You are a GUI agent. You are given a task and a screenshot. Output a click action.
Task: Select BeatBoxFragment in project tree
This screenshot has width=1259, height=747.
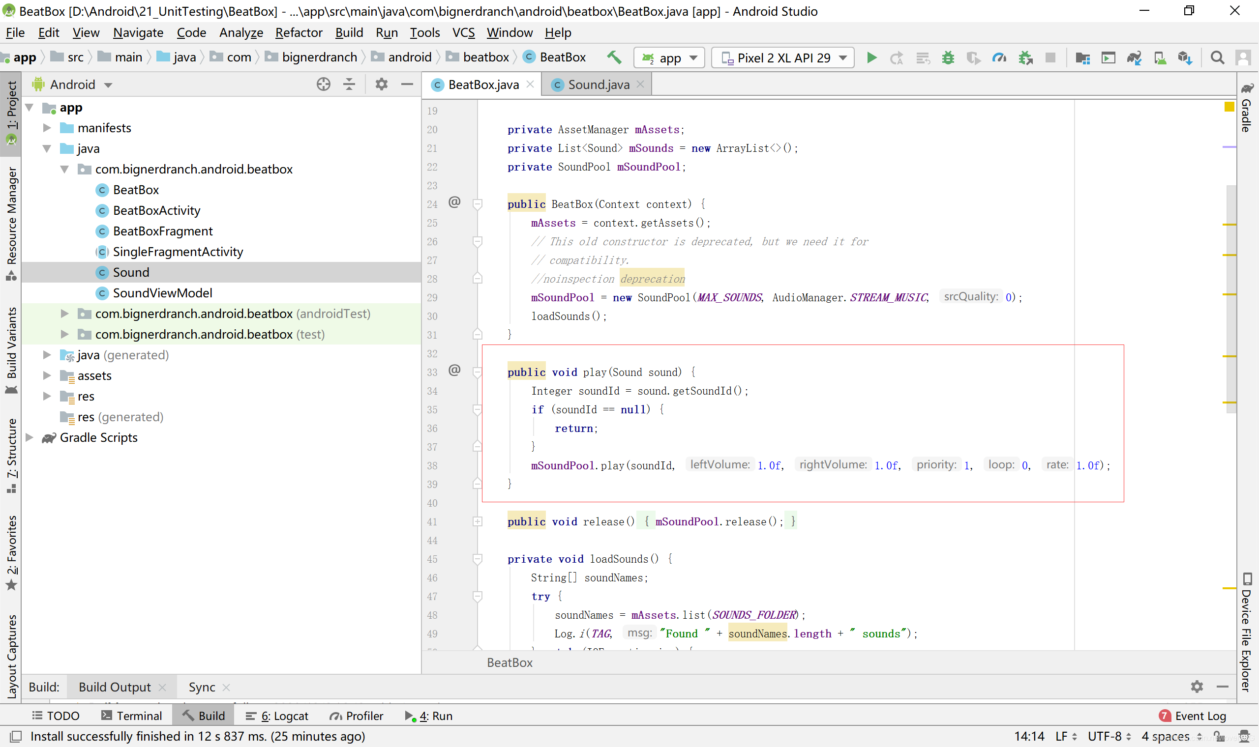tap(163, 231)
